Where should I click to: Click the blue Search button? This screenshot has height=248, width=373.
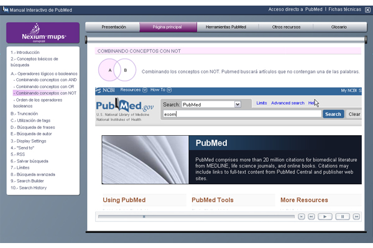click(333, 114)
